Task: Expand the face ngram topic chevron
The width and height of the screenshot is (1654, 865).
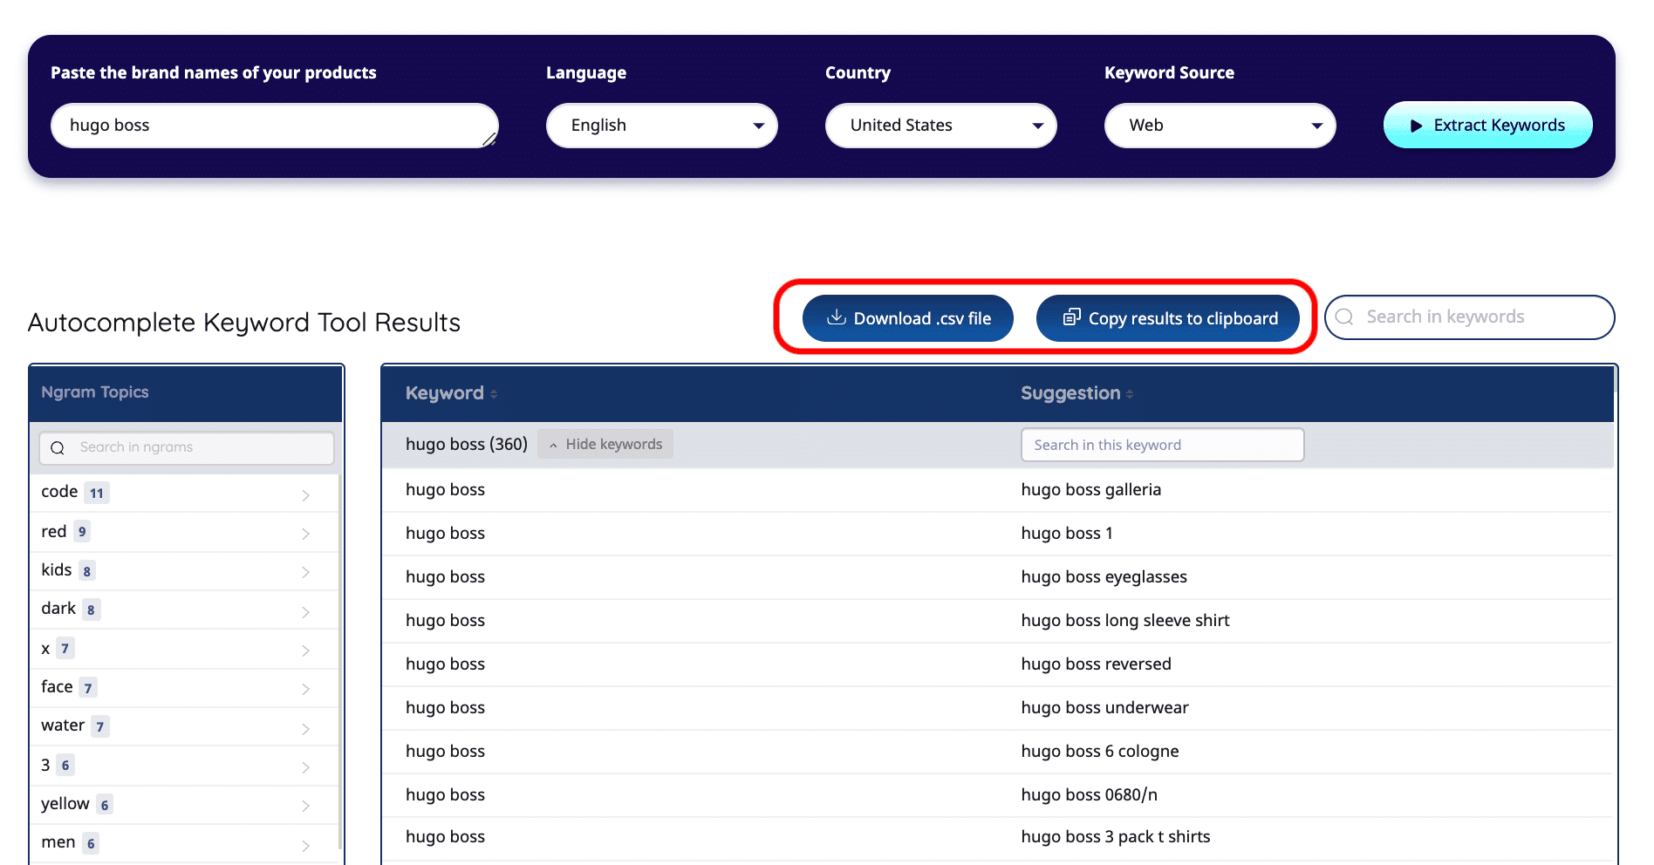Action: point(305,689)
